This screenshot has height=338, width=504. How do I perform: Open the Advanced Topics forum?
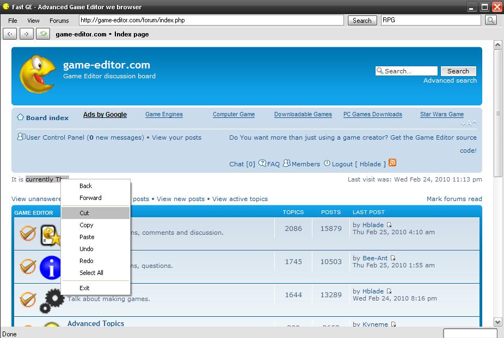[x=96, y=323]
